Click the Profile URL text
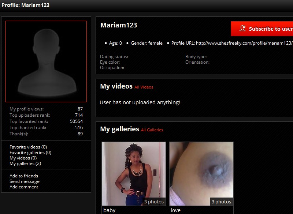The width and height of the screenshot is (293, 214). point(232,43)
